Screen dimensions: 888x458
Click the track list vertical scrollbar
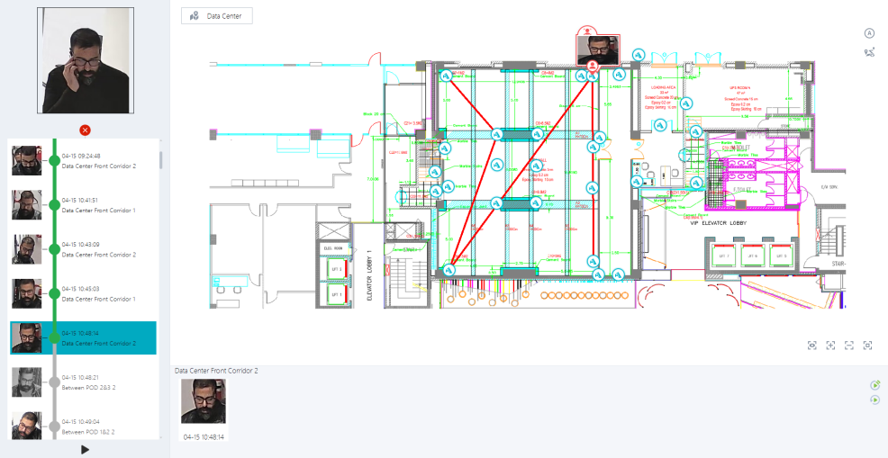coord(161,160)
